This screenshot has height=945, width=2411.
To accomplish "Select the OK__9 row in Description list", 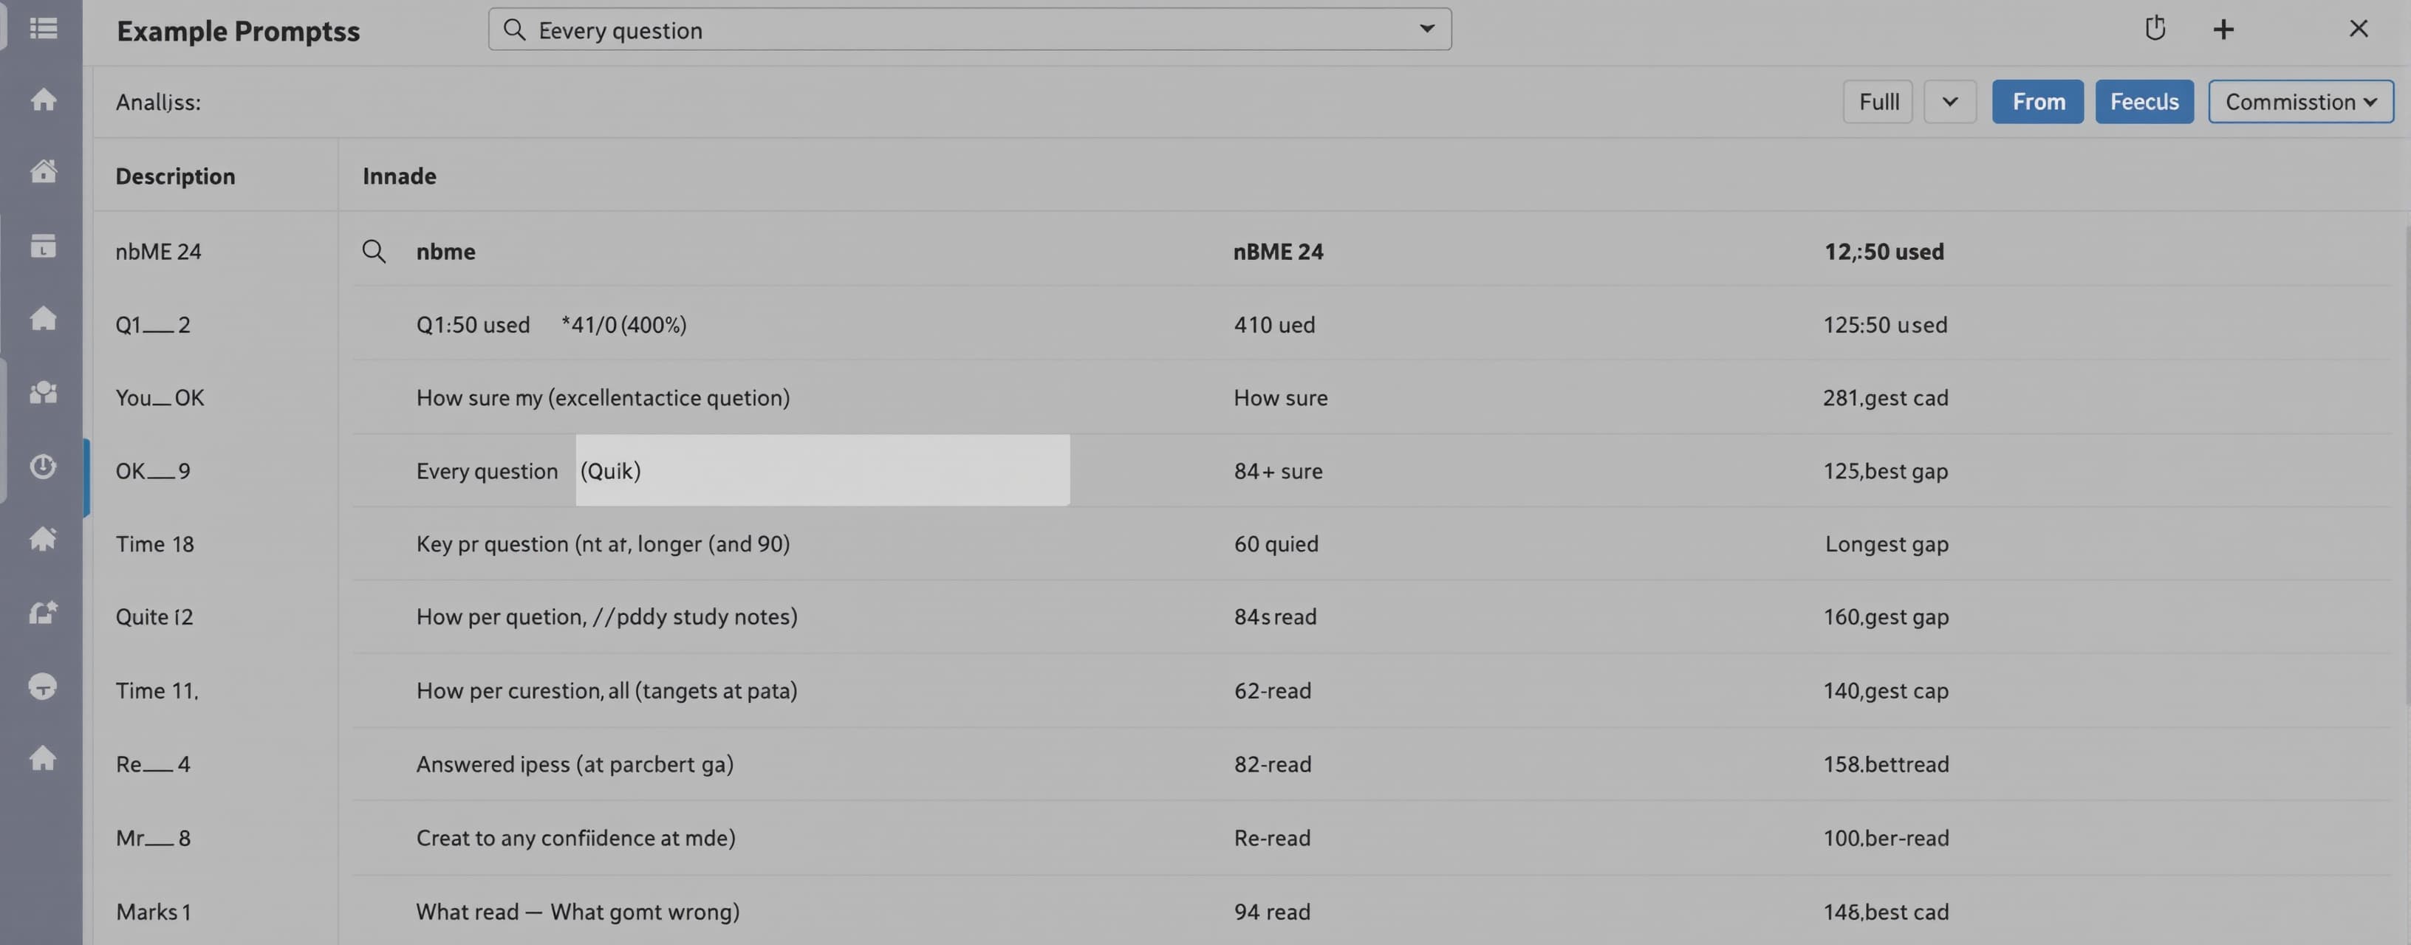I will tap(214, 470).
